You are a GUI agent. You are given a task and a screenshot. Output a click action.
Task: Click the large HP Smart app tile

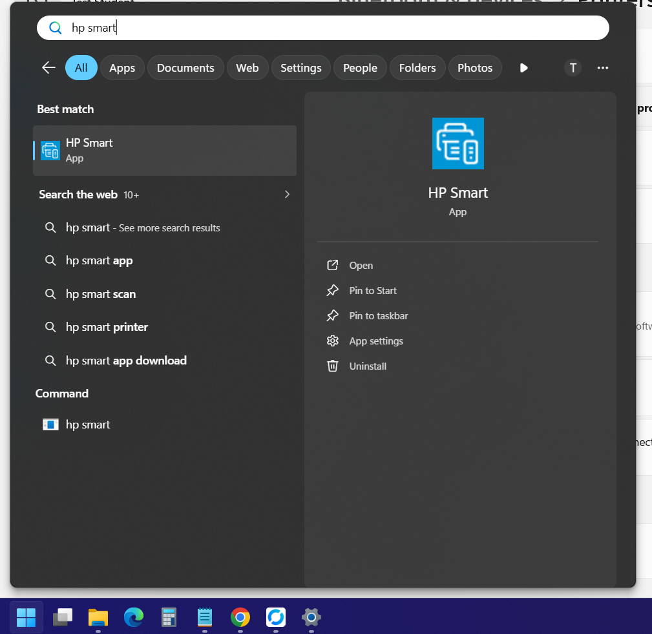point(457,143)
